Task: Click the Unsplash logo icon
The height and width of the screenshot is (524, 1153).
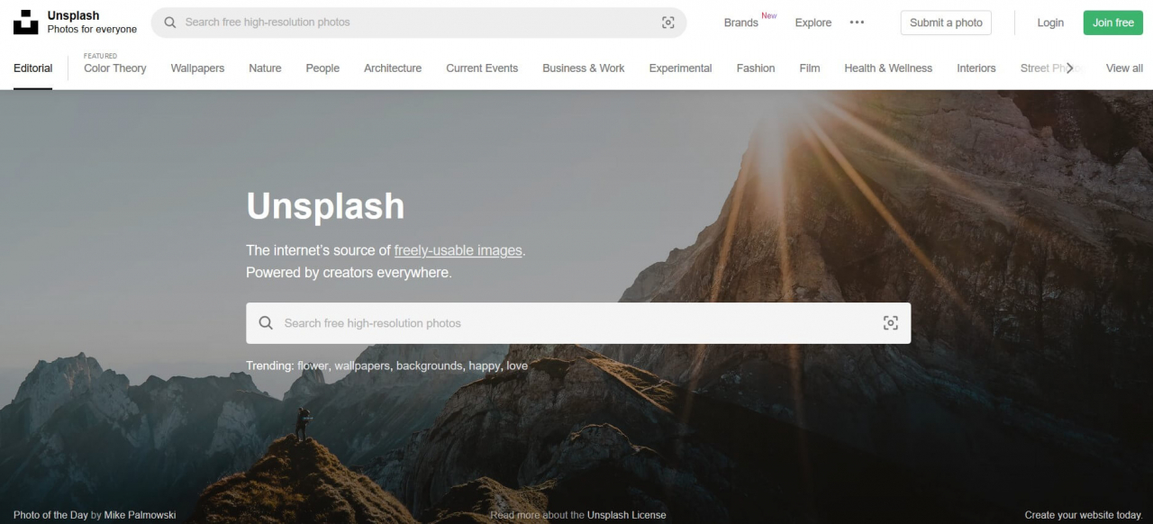Action: click(26, 23)
